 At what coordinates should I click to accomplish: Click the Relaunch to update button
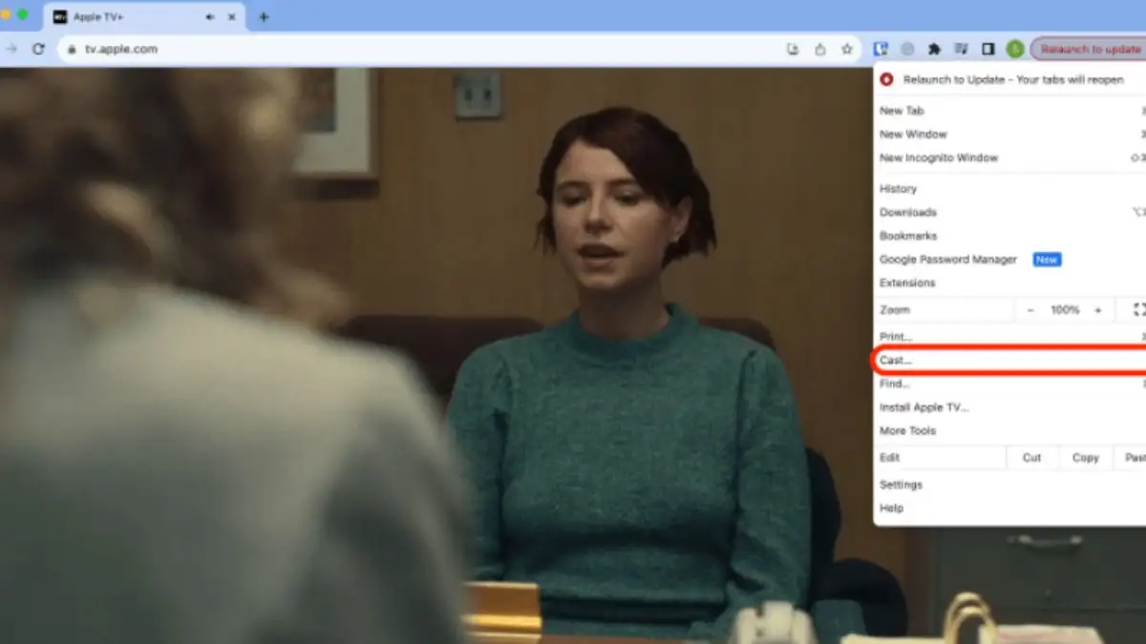click(1088, 49)
